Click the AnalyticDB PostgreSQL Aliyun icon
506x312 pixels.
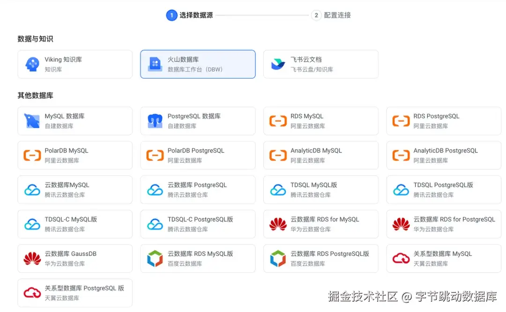401,155
